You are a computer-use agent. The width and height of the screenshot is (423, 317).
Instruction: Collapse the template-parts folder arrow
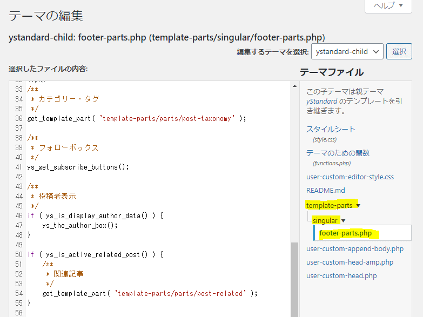(x=358, y=206)
